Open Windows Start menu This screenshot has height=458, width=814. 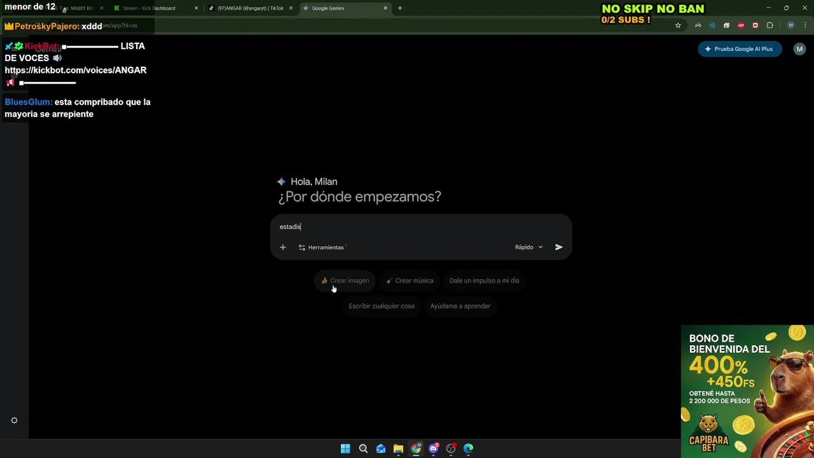[345, 448]
